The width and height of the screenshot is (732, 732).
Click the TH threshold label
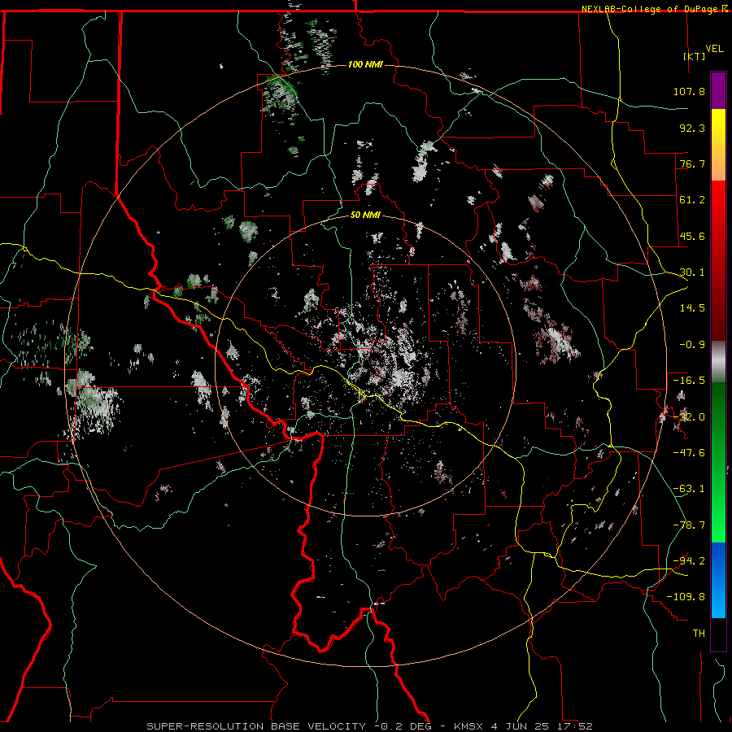(699, 634)
